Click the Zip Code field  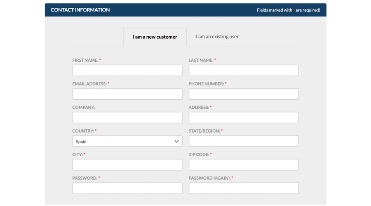244,164
